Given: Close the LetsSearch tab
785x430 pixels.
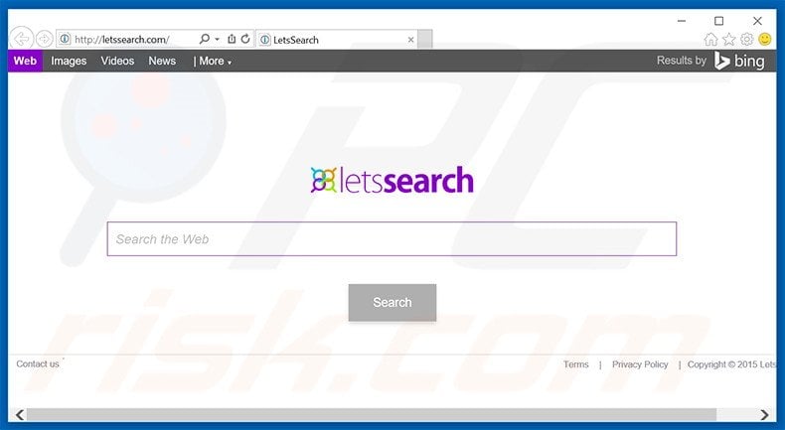Looking at the screenshot, I should [410, 40].
